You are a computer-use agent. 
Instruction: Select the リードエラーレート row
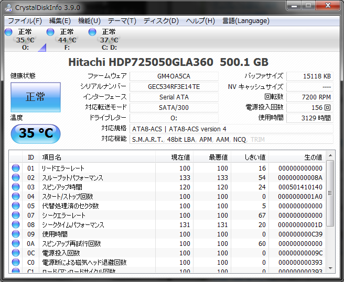pos(167,168)
